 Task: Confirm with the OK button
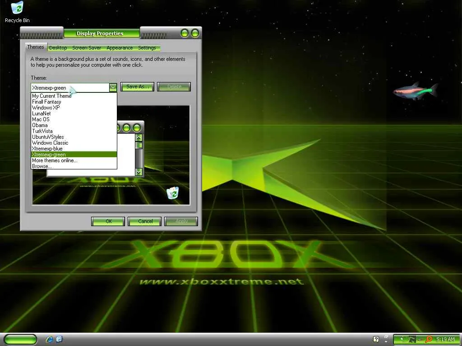pyautogui.click(x=108, y=221)
